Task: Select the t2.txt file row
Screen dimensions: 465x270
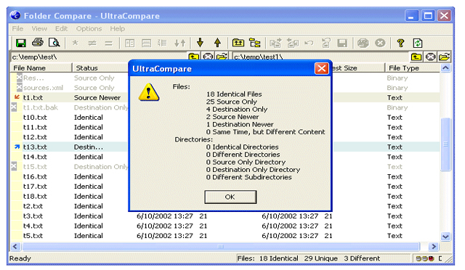Action: [x=225, y=206]
